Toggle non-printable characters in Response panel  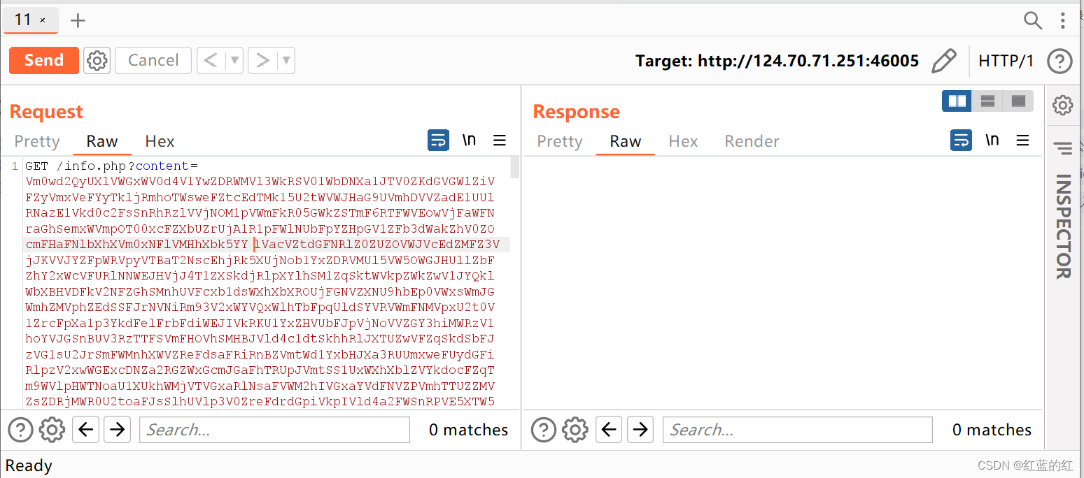pyautogui.click(x=992, y=140)
